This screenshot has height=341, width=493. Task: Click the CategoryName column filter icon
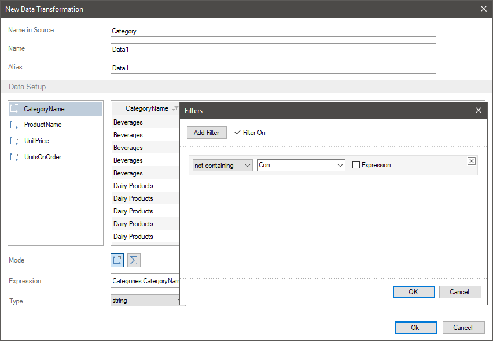pos(175,109)
